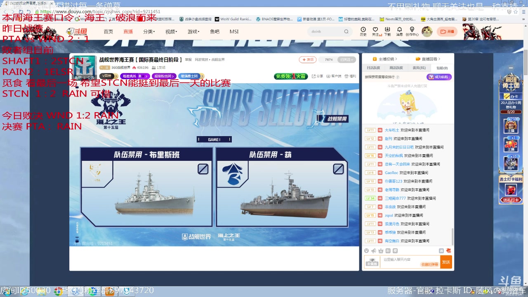Click the x2500 战力 reward icon
Image resolution: width=528 pixels, height=297 pixels.
tap(511, 126)
